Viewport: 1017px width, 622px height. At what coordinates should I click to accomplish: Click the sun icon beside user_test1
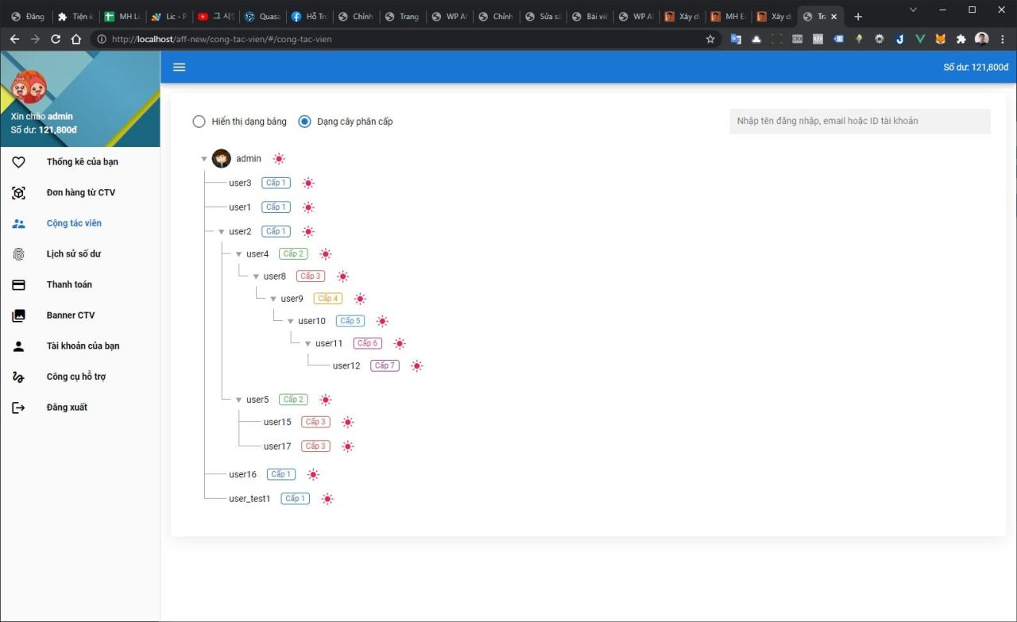point(327,499)
